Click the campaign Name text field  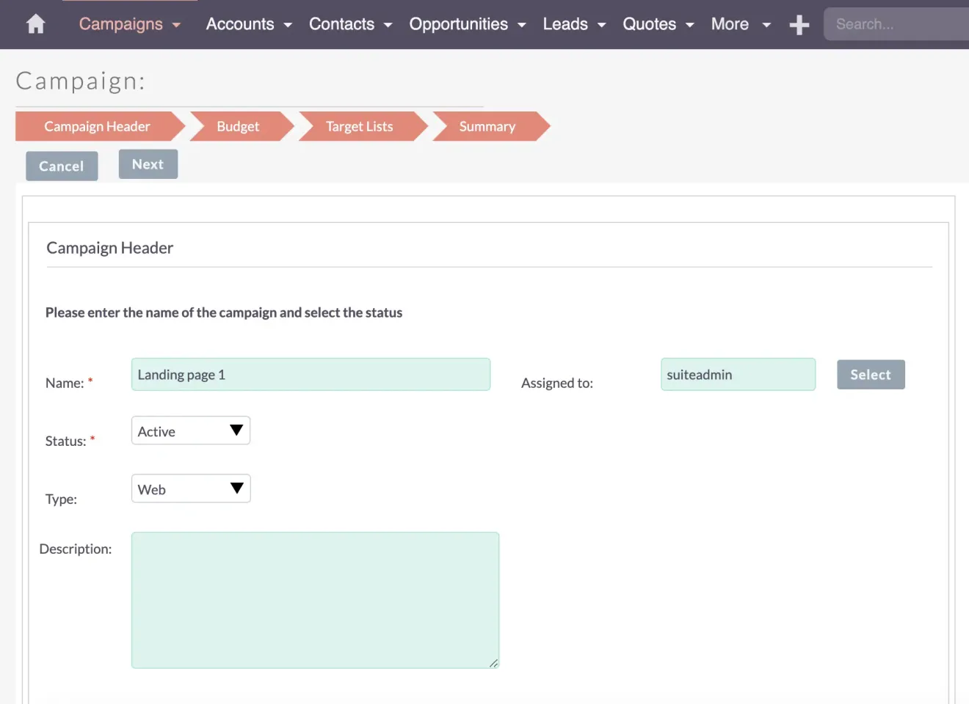point(311,375)
